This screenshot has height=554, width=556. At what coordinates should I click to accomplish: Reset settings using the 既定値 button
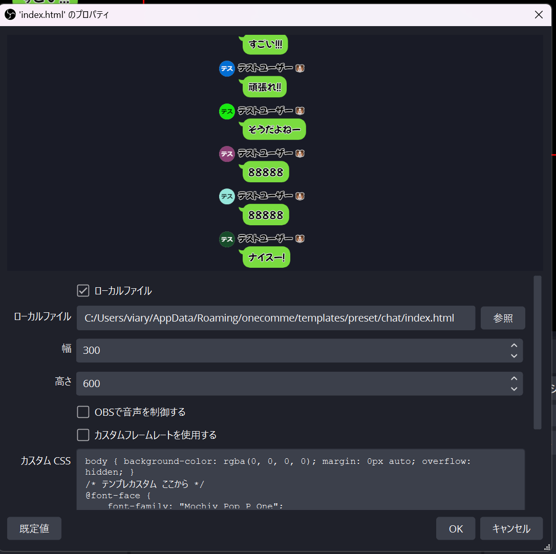[34, 529]
